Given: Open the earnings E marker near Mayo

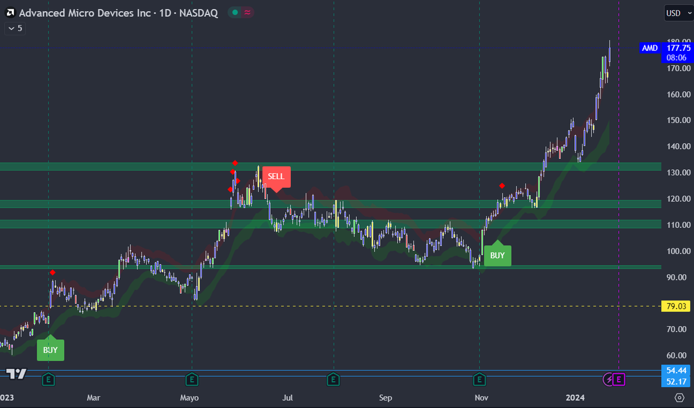Looking at the screenshot, I should click(191, 379).
